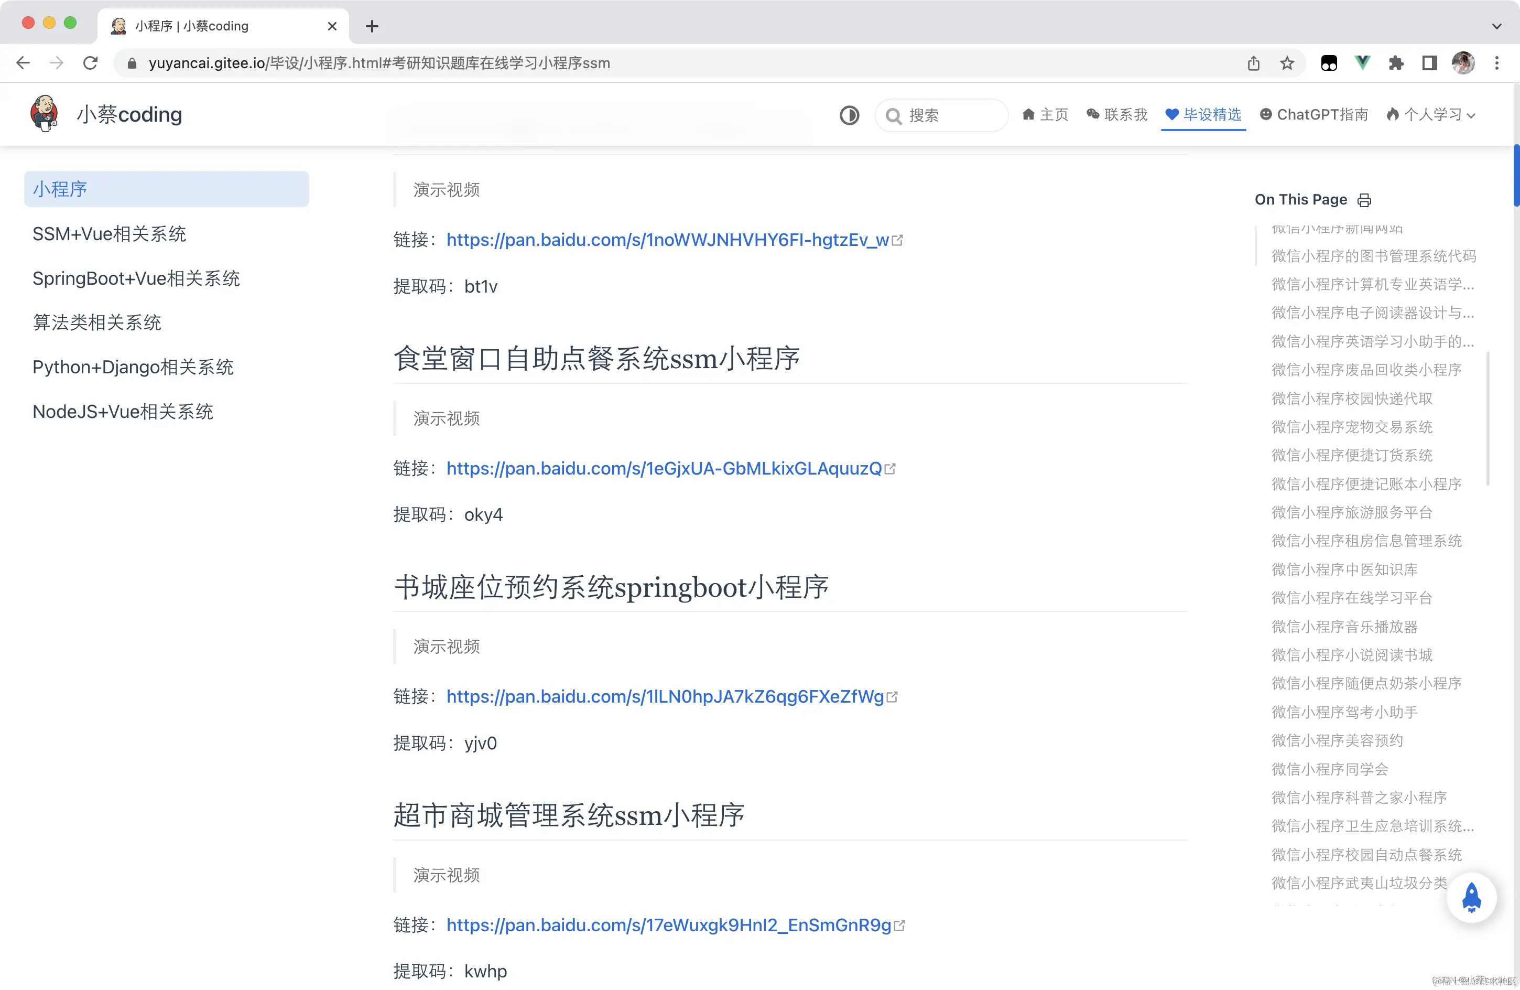1520x990 pixels.
Task: Jump to 微信小程序科普之家小程序
Action: pyautogui.click(x=1359, y=798)
